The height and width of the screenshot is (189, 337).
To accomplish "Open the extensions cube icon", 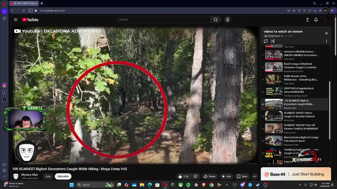I will [x=332, y=10].
